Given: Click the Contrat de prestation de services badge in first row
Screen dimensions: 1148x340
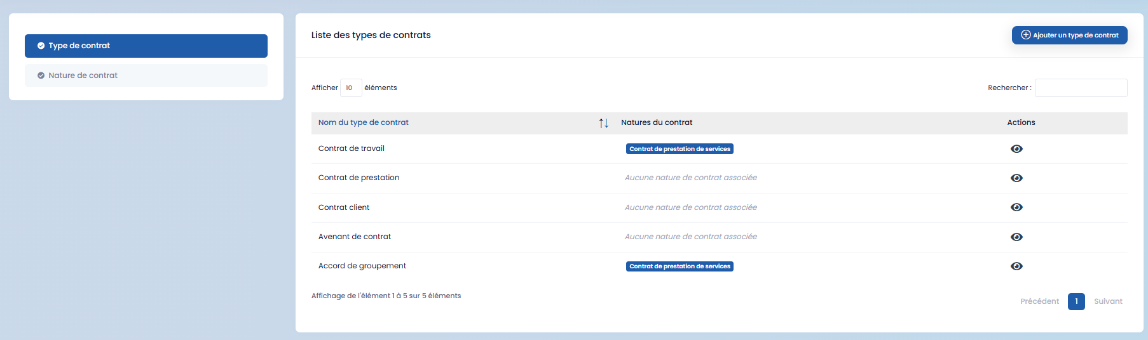Looking at the screenshot, I should (x=680, y=149).
